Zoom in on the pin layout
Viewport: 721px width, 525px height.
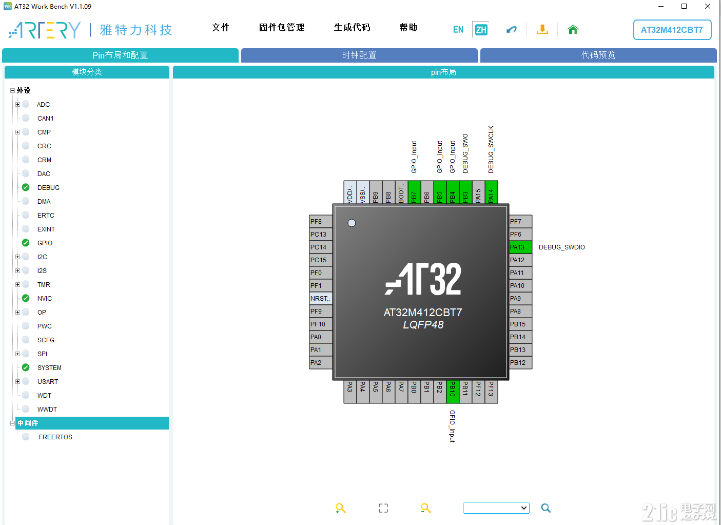pyautogui.click(x=341, y=508)
